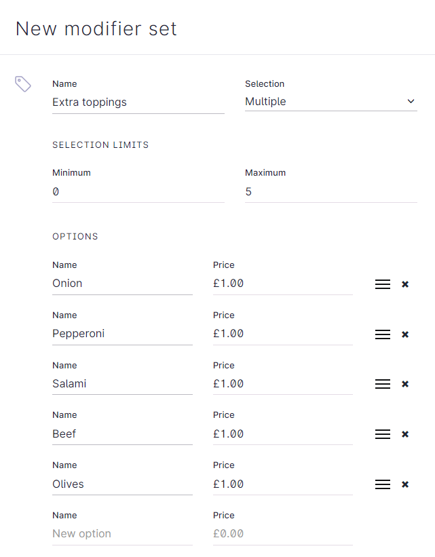The width and height of the screenshot is (435, 557).
Task: Open the Selection dropdown set to Multiple
Action: coord(330,102)
